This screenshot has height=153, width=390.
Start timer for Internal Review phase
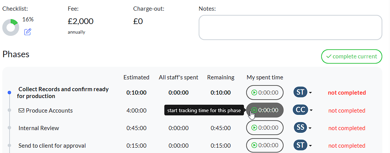(x=264, y=128)
